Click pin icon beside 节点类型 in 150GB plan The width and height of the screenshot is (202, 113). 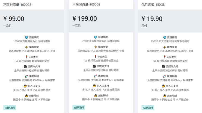165,57
